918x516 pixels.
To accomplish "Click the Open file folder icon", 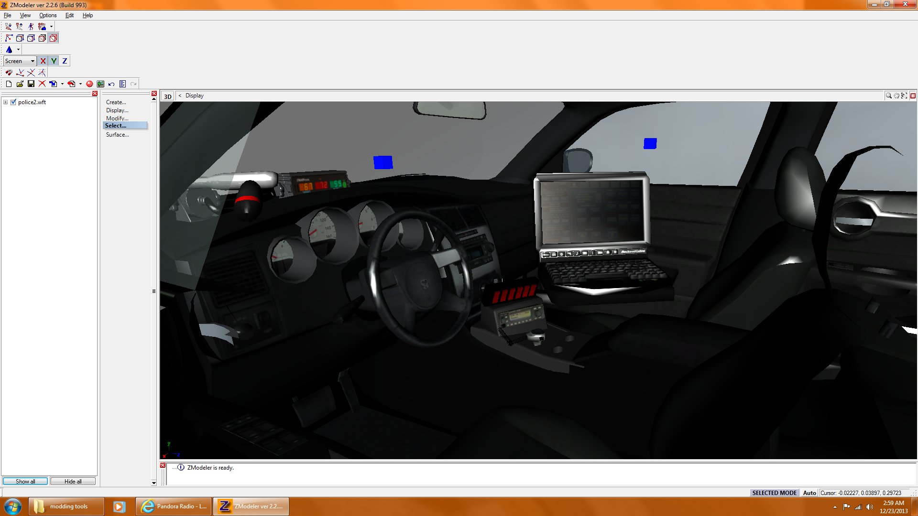I will (x=20, y=84).
